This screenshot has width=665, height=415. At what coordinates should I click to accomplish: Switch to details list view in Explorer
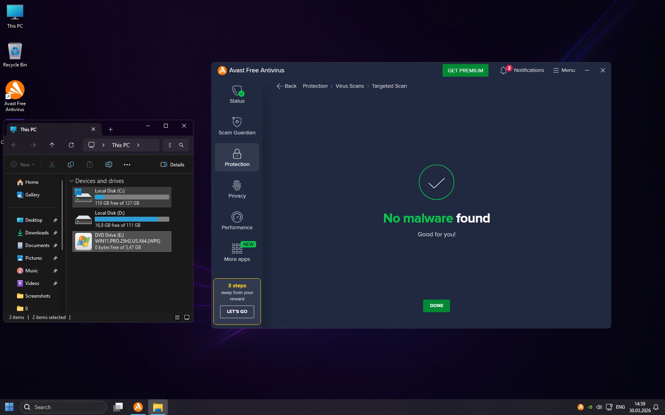click(177, 317)
